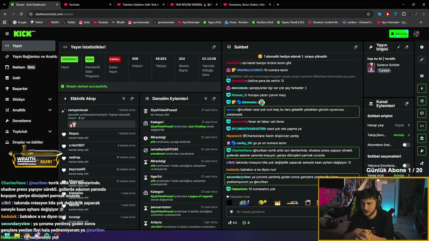Pop out the Yayın İstatistikleri panel
This screenshot has height=241, width=429.
(214, 47)
